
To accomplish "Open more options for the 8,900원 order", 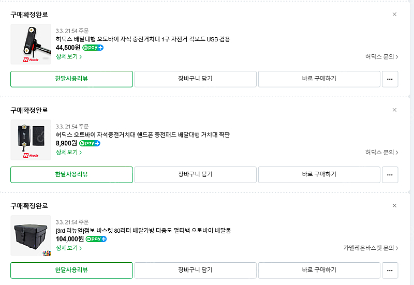I will coord(390,175).
